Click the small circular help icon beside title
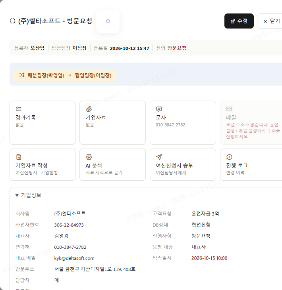The width and height of the screenshot is (282, 290). click(x=108, y=21)
